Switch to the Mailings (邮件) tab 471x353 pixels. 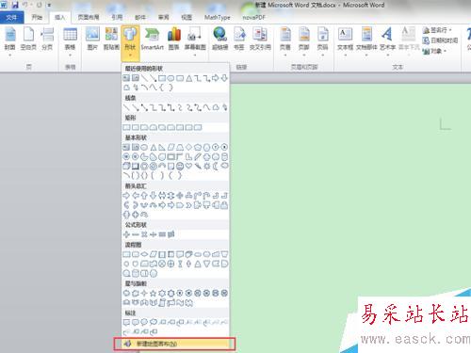140,18
